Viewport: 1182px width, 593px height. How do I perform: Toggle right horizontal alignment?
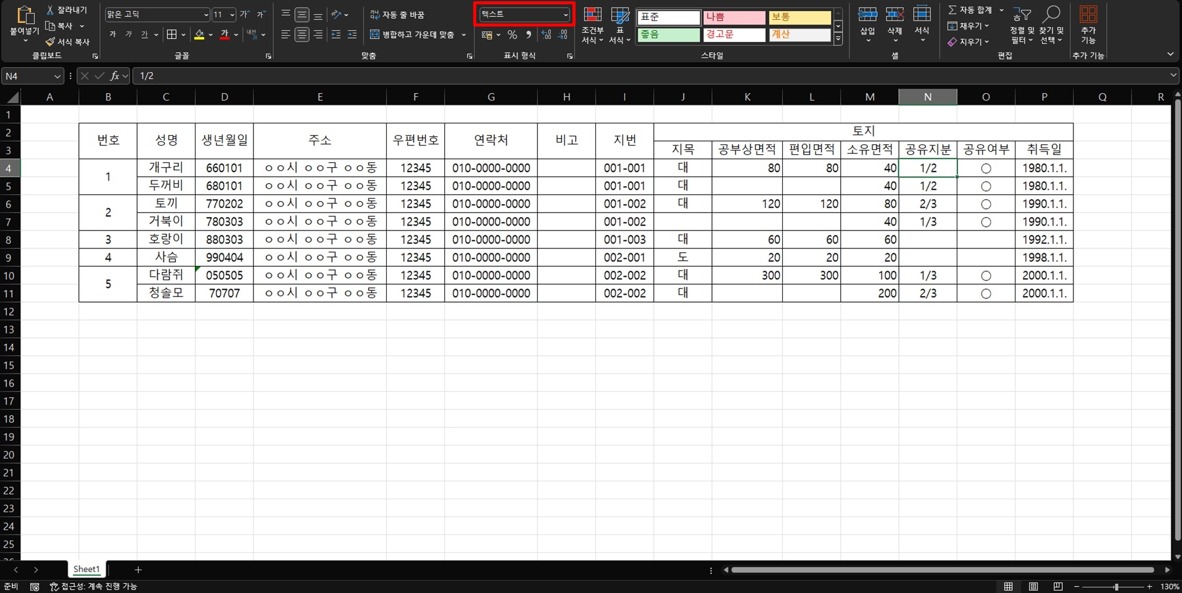318,35
